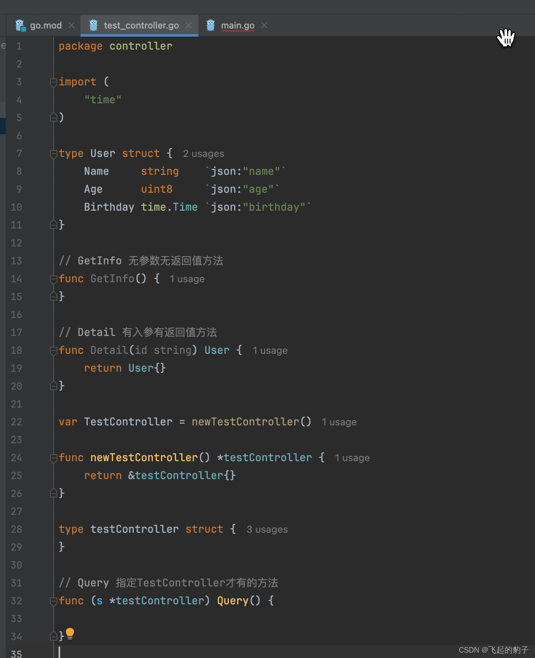This screenshot has height=658, width=535.
Task: Click the User struct closing fold marker
Action: click(53, 224)
